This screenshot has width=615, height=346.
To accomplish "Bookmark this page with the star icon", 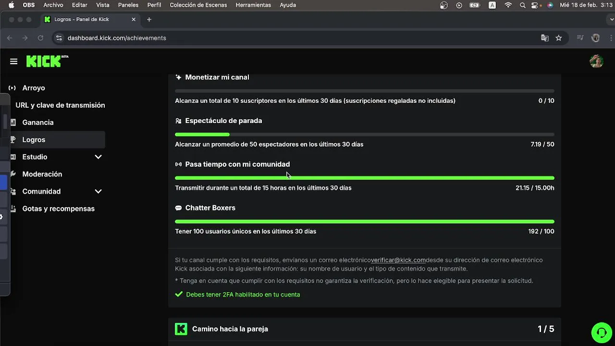I will [x=559, y=38].
